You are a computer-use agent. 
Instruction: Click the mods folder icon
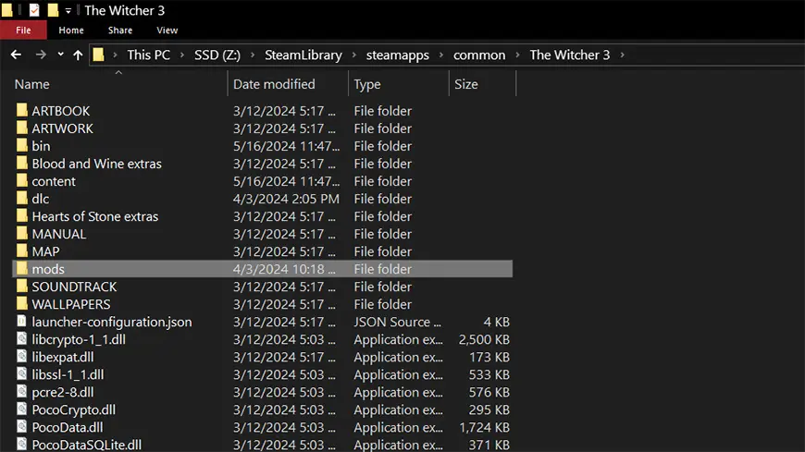23,269
